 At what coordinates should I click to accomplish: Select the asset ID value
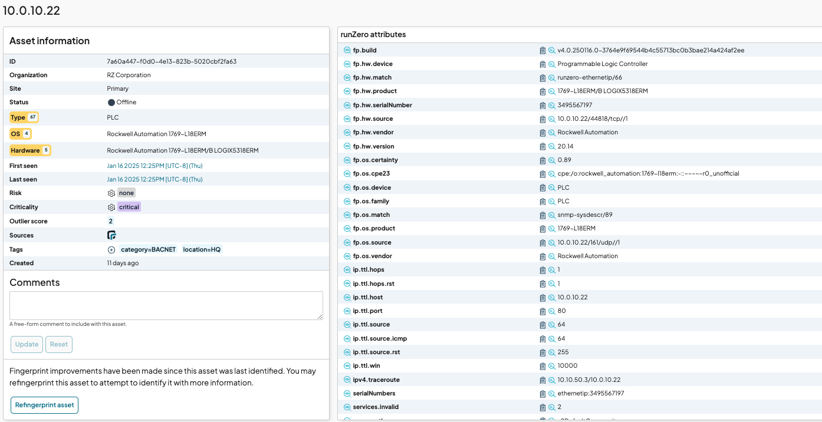(172, 61)
